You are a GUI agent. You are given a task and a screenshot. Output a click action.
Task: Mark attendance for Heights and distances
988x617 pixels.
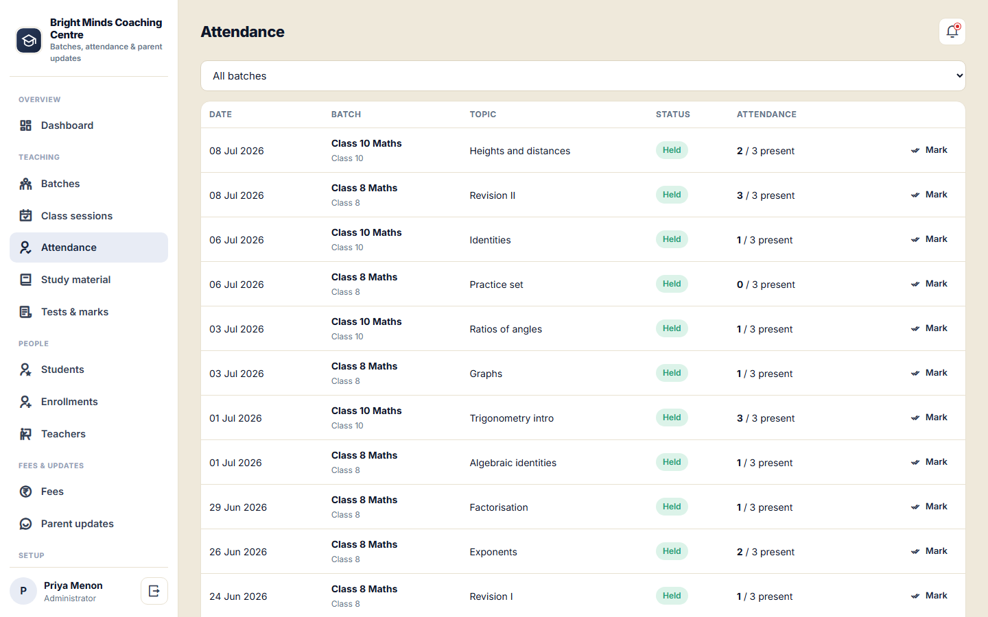(x=929, y=150)
